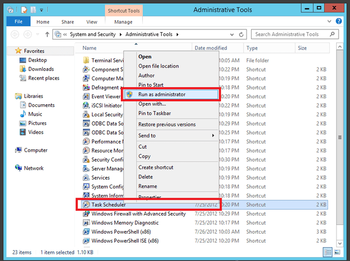Viewport: 350px width, 261px height.
Task: Sort by the Date modified column header
Action: click(x=218, y=48)
